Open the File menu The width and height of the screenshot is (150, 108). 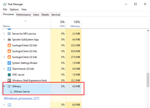pos(5,9)
